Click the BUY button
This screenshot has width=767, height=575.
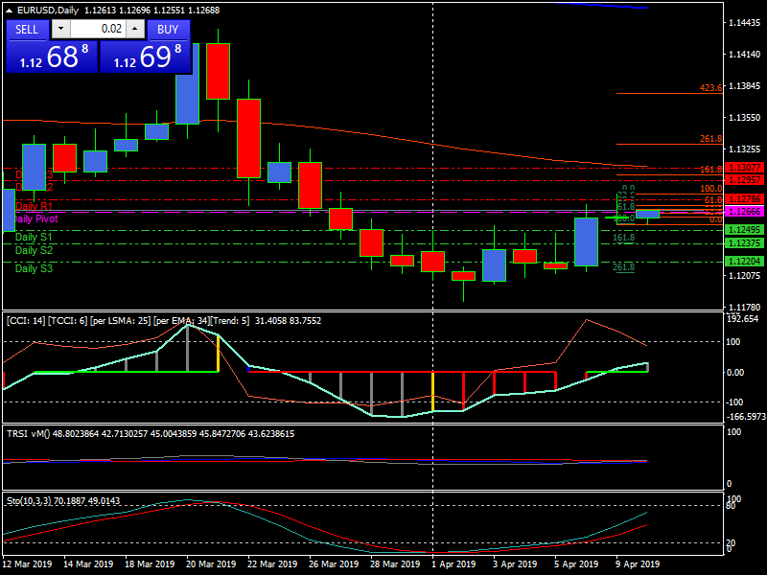[168, 29]
